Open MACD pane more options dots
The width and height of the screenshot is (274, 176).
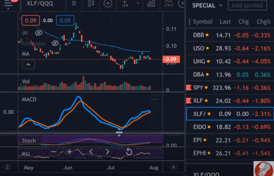[x=155, y=99]
